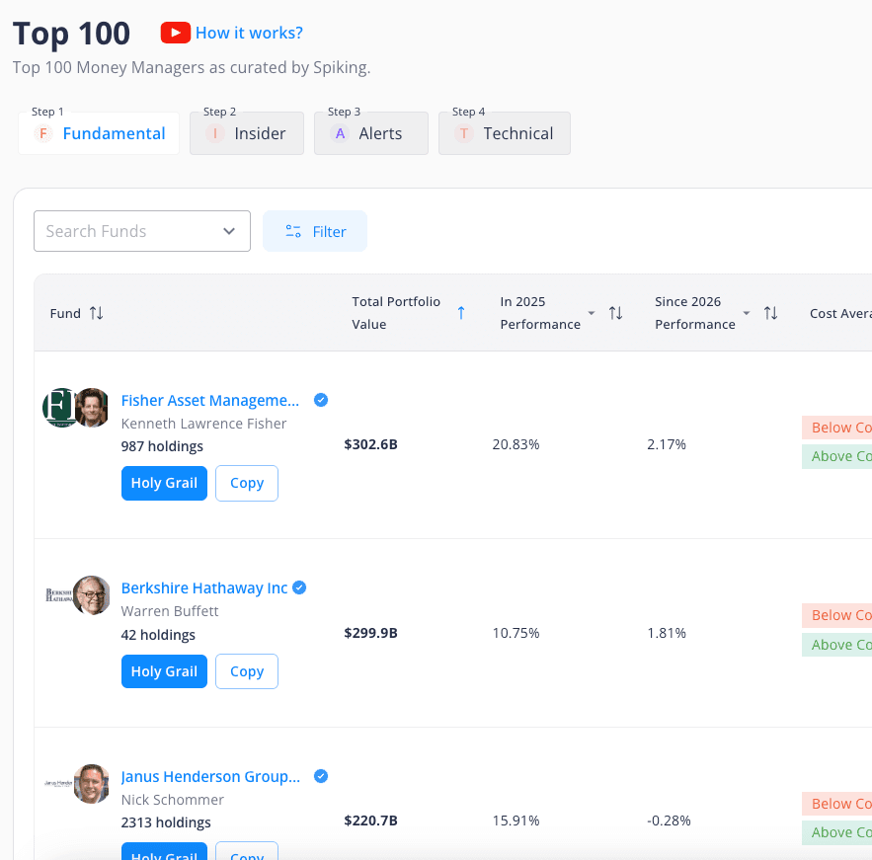Screen dimensions: 872x860
Task: Switch to the Insider step tab
Action: 247,132
